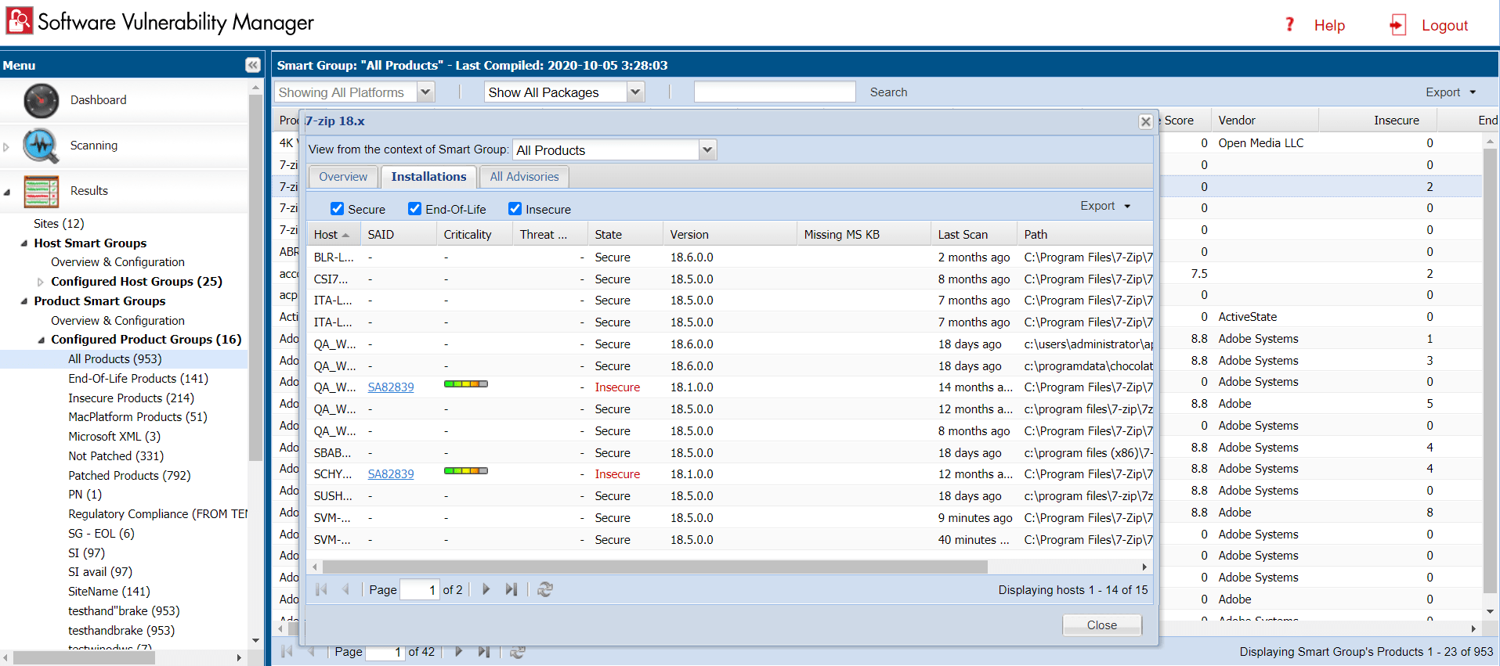Click the Help link
Screen dimensions: 1500x666
(x=1329, y=25)
